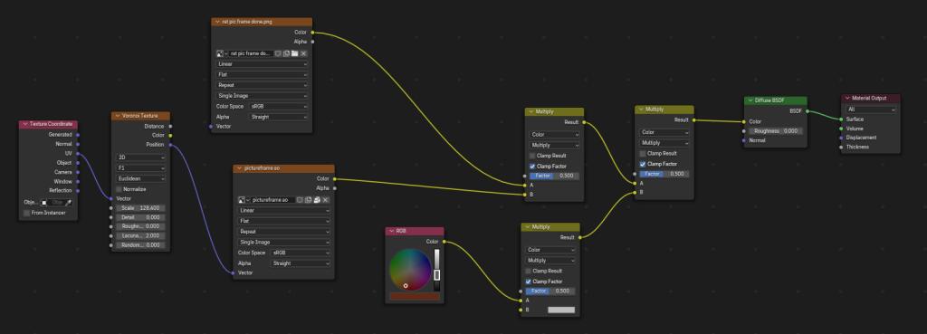Click the fake user shield on rat pic frame image
The width and height of the screenshot is (927, 334).
[x=278, y=53]
